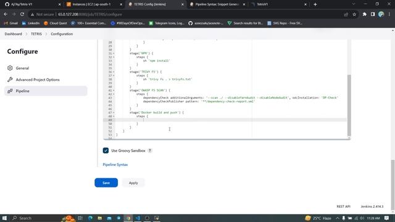
Task: Open the General section gear icon
Action: tap(10, 68)
